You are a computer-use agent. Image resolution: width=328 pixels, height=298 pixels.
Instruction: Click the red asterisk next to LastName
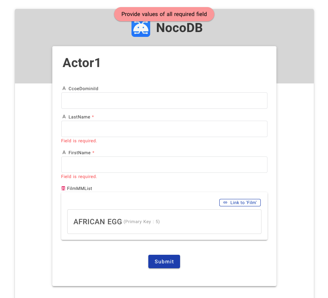[93, 117]
